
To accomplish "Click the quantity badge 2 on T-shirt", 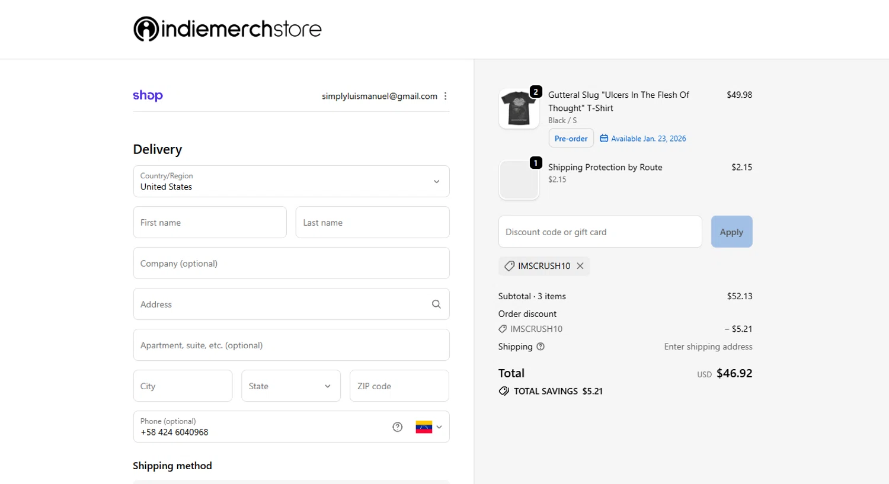I will (536, 92).
